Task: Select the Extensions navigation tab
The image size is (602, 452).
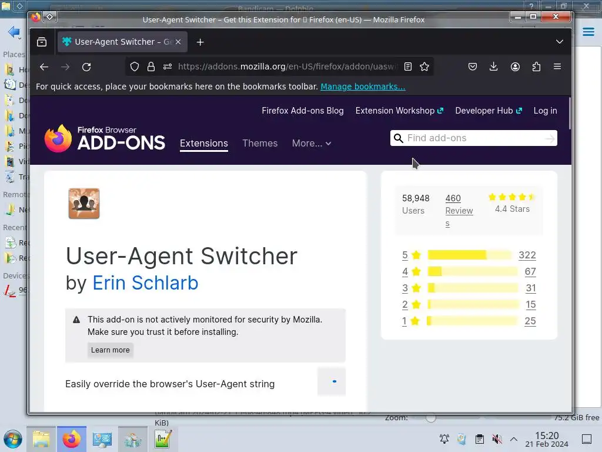Action: coord(204,144)
